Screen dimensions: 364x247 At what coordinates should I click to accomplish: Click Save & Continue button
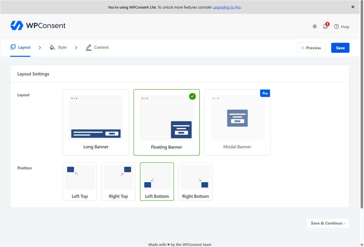pyautogui.click(x=327, y=223)
